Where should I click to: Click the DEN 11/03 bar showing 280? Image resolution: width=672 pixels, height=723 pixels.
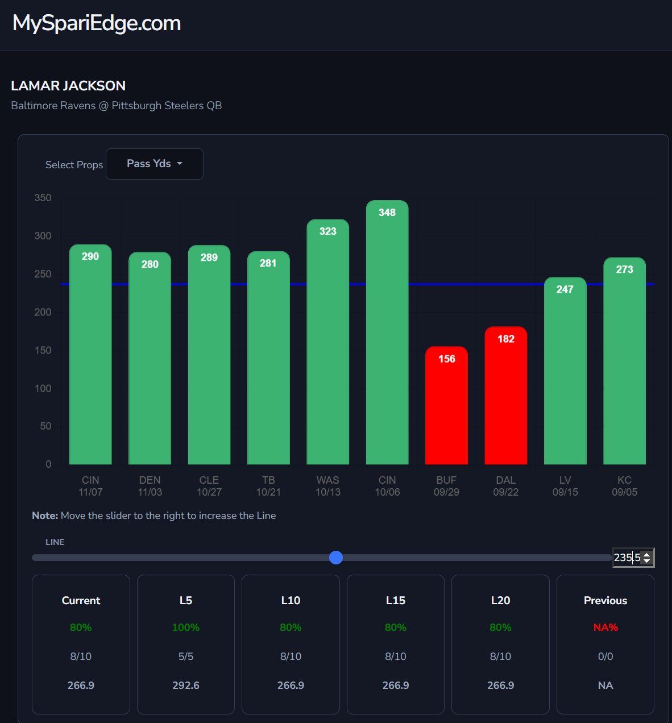[150, 358]
